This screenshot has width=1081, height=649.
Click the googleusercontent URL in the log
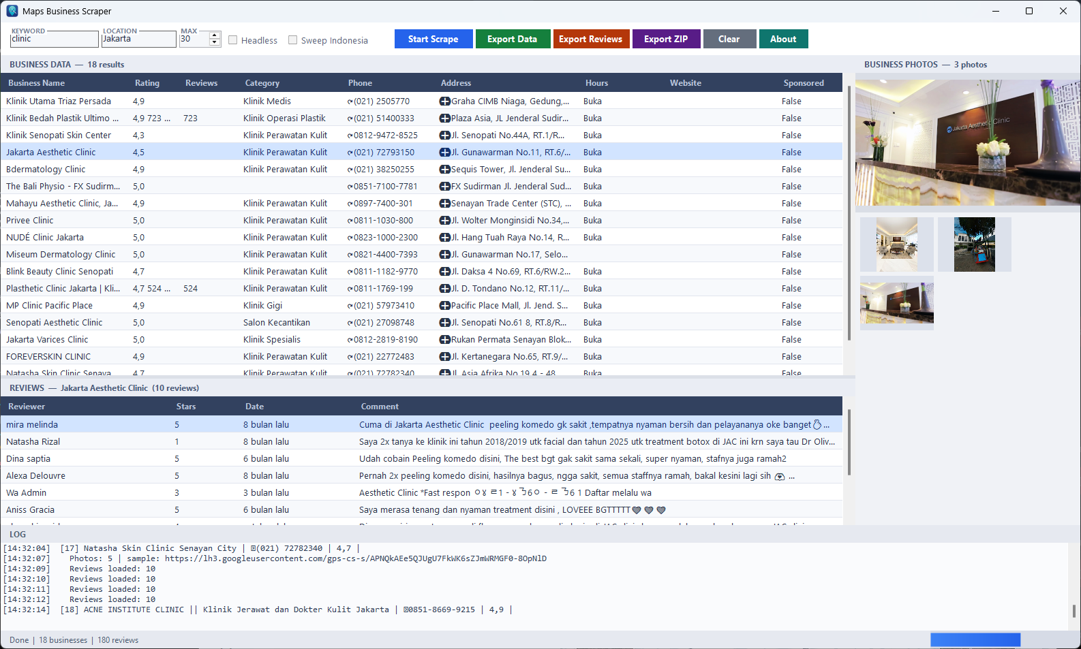point(356,558)
